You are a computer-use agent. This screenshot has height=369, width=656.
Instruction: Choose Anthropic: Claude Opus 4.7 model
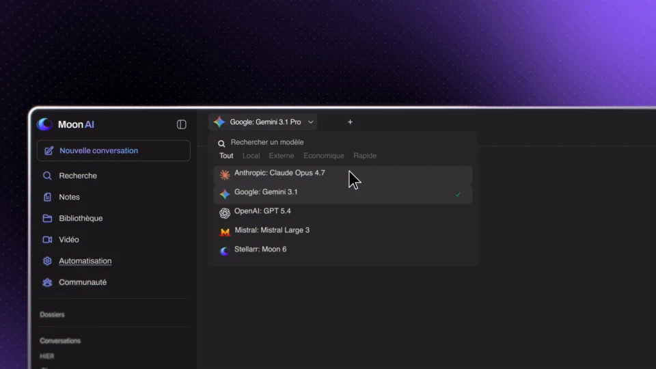[342, 175]
